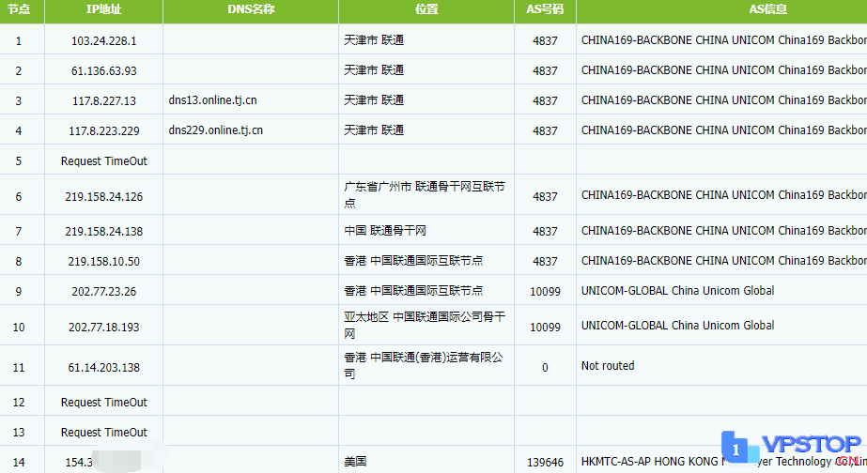This screenshot has height=473, width=867.
Task: Select IP address 117.8.223.229
Action: point(104,131)
